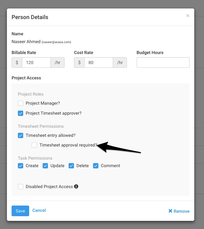Click the Cancel link
The image size is (204, 229).
[x=39, y=210]
